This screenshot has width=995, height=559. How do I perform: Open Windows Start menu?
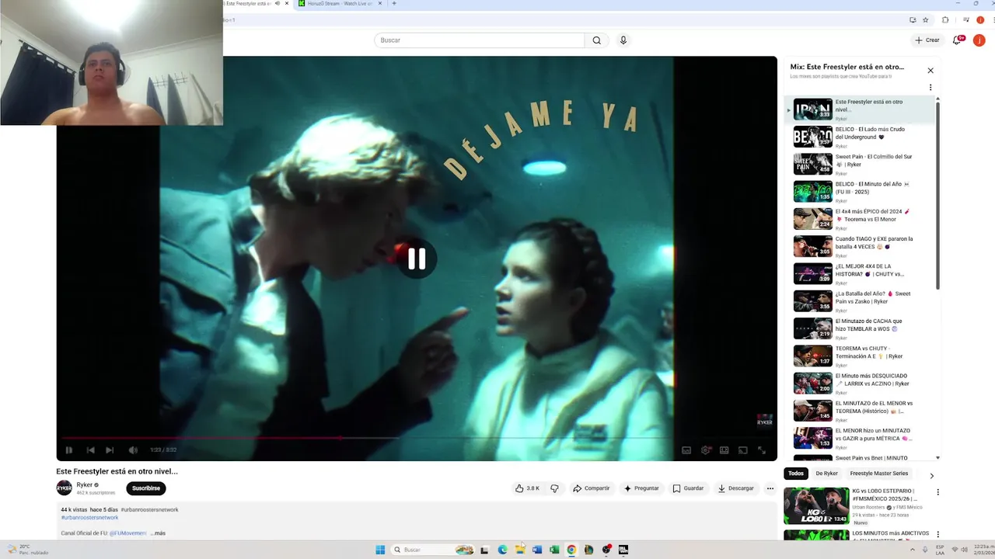tap(380, 550)
